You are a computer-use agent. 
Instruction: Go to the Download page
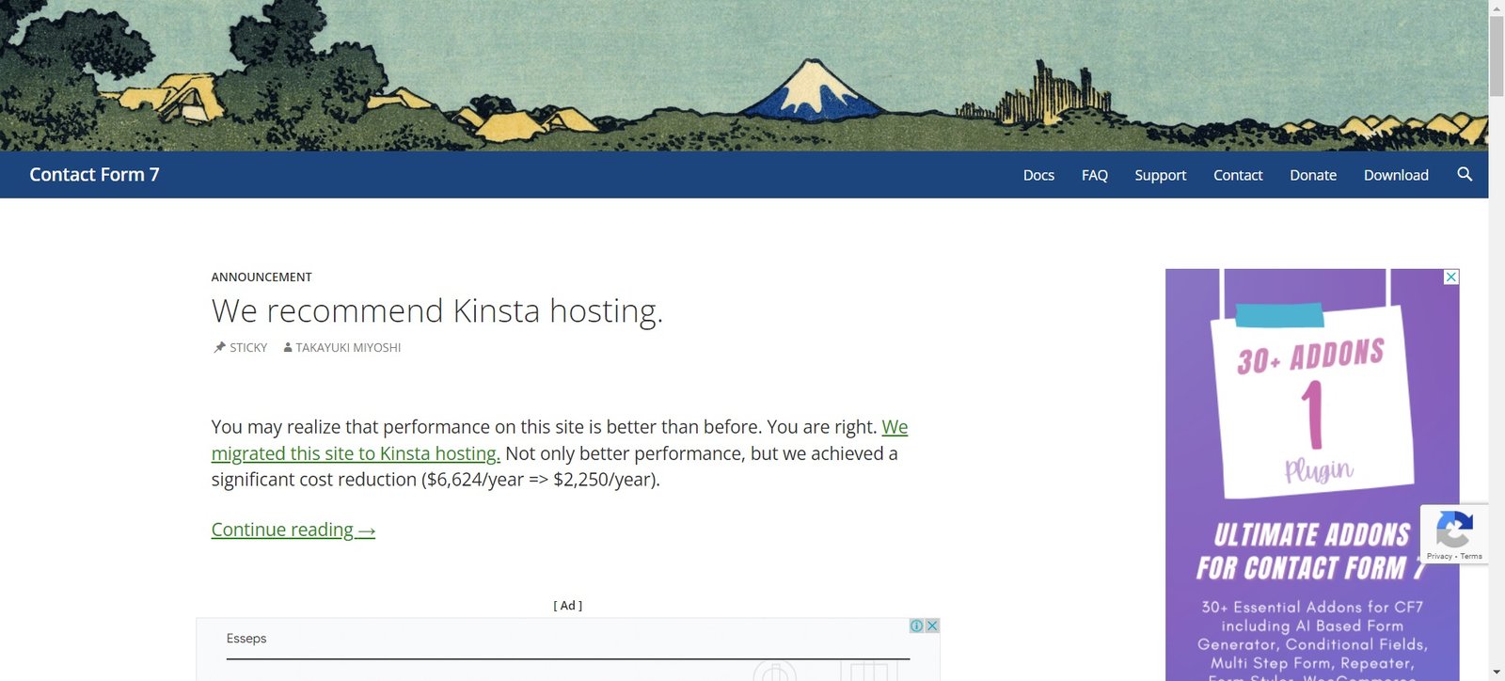click(1396, 175)
